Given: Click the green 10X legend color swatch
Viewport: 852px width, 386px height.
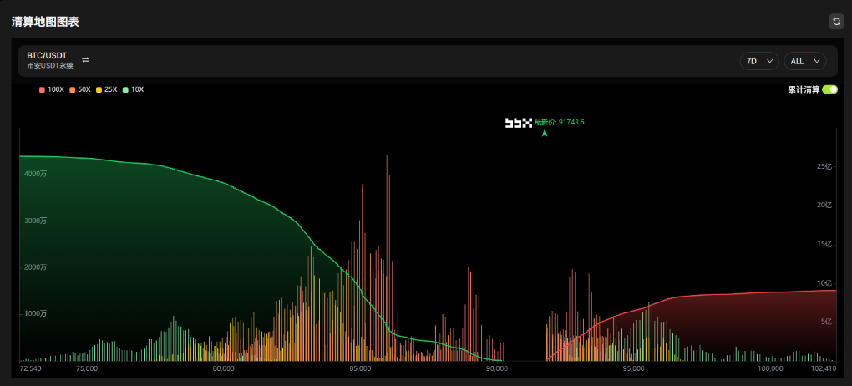Looking at the screenshot, I should point(124,89).
